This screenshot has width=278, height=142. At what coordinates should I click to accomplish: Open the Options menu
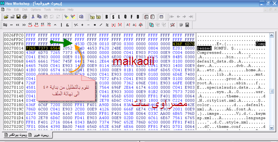(36, 9)
